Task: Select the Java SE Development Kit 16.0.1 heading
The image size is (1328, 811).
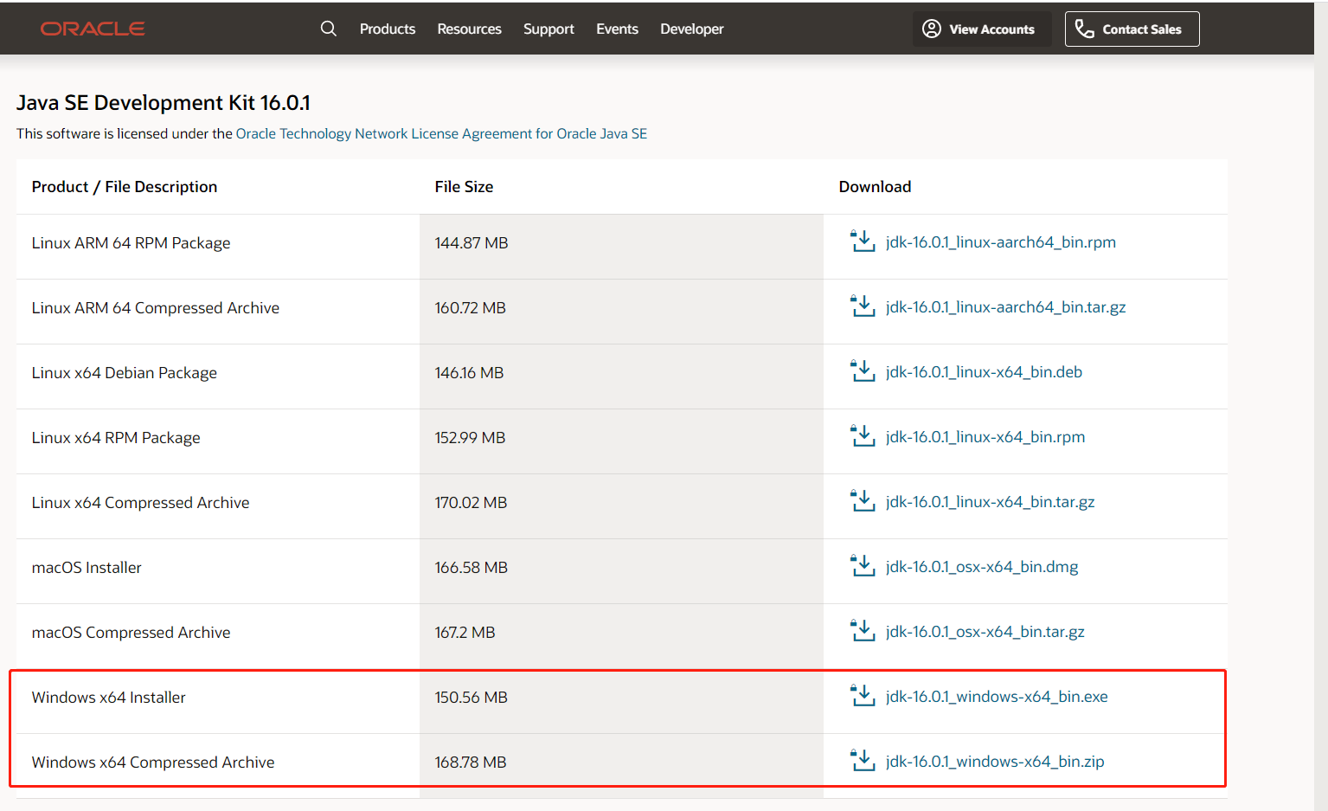Action: tap(164, 103)
